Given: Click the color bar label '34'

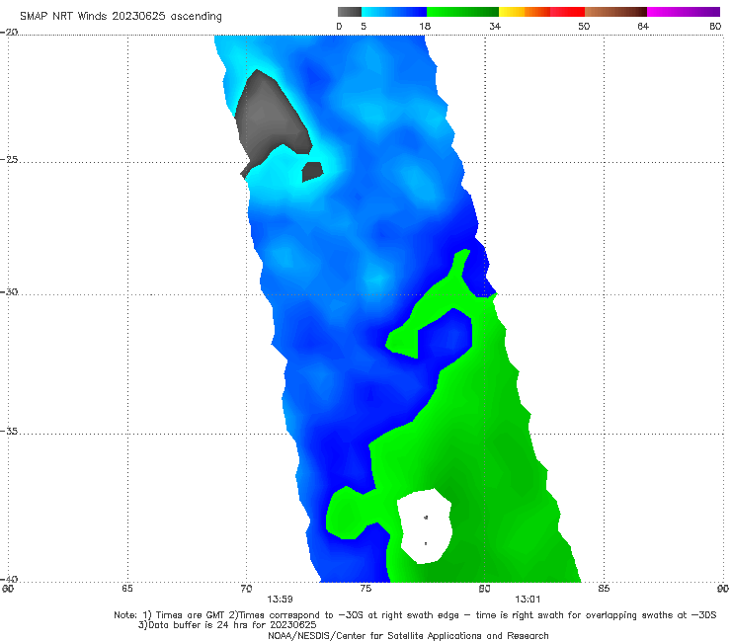Looking at the screenshot, I should tap(495, 27).
